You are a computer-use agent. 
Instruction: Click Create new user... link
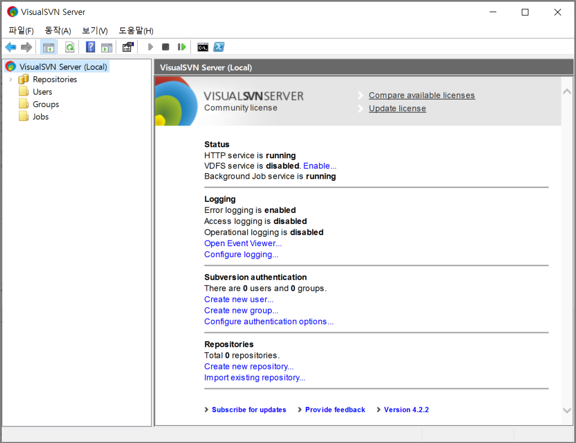tap(239, 300)
